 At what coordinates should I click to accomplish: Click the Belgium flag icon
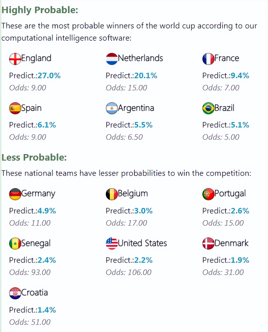[x=112, y=194]
